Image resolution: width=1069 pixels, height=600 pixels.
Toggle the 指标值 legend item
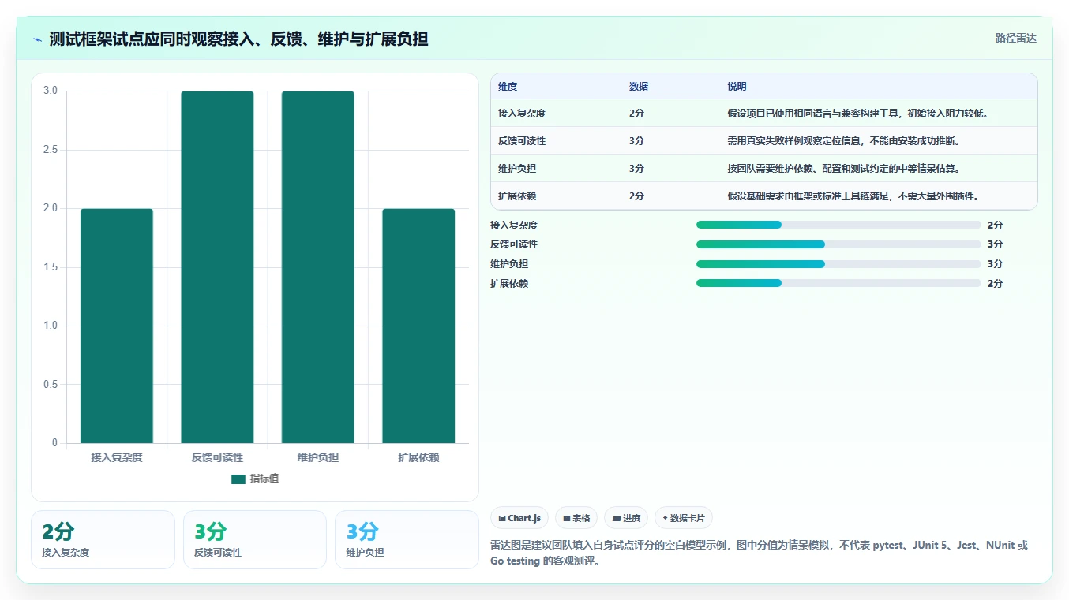255,479
